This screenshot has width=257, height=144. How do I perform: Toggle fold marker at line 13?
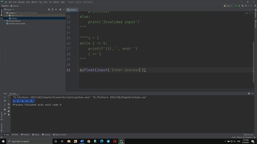click(x=78, y=28)
